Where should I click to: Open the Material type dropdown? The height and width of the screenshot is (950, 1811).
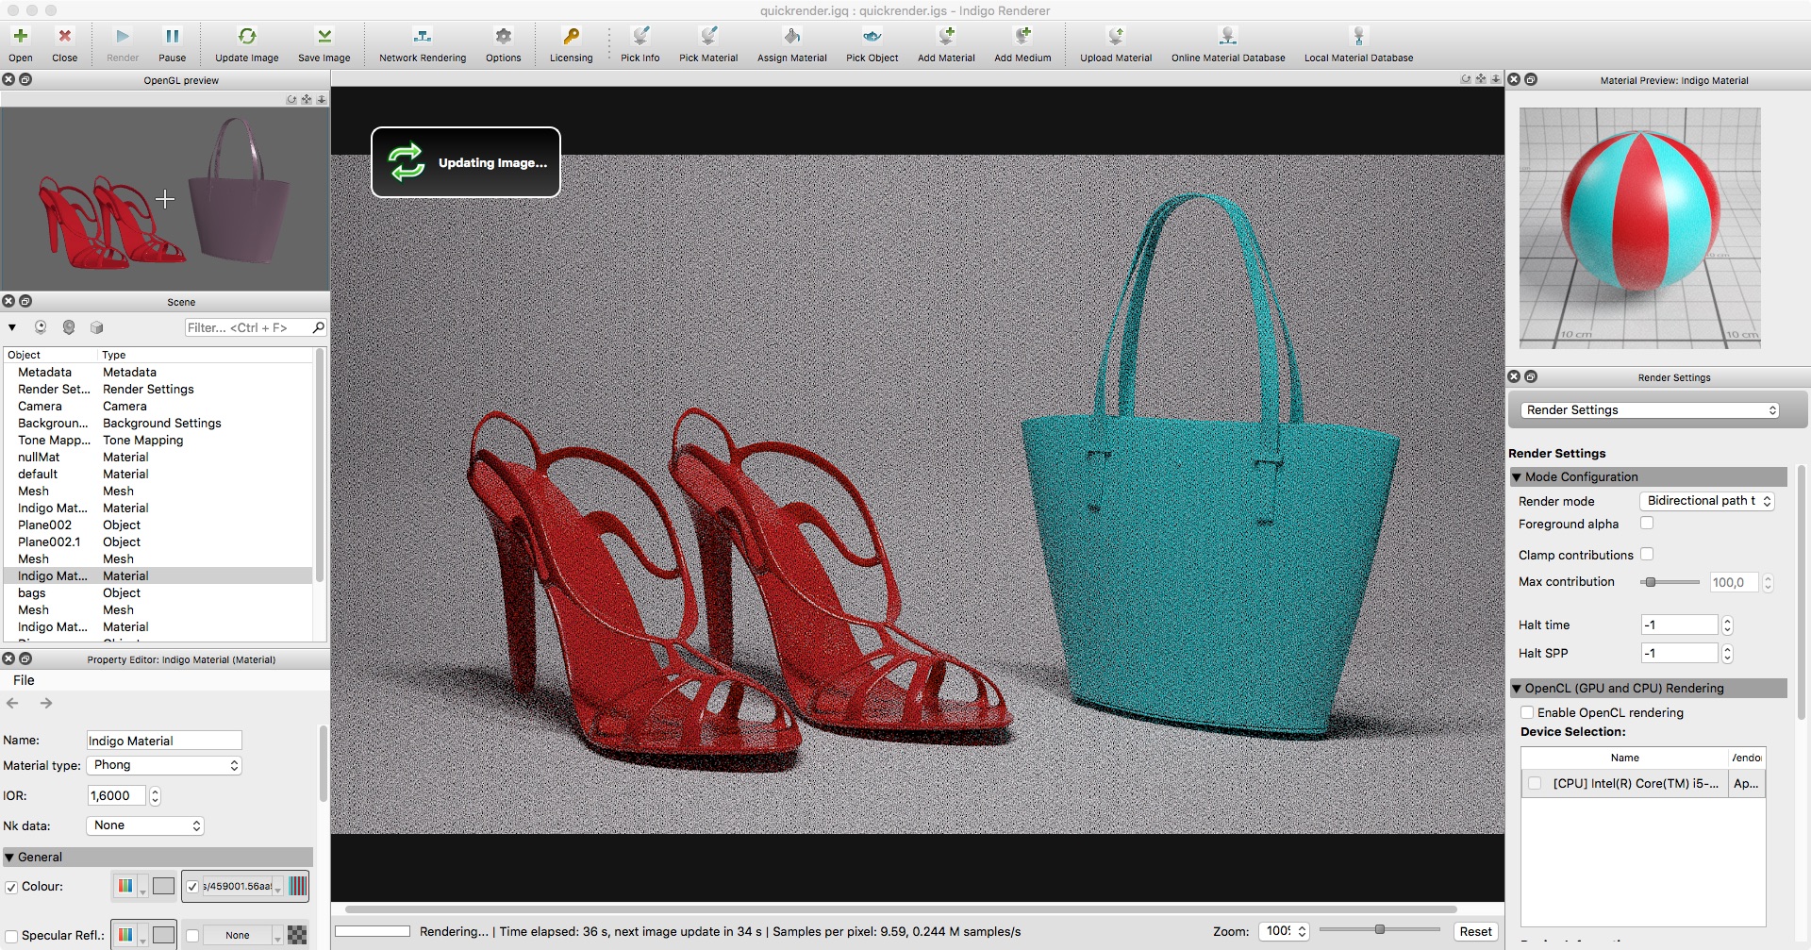(164, 765)
